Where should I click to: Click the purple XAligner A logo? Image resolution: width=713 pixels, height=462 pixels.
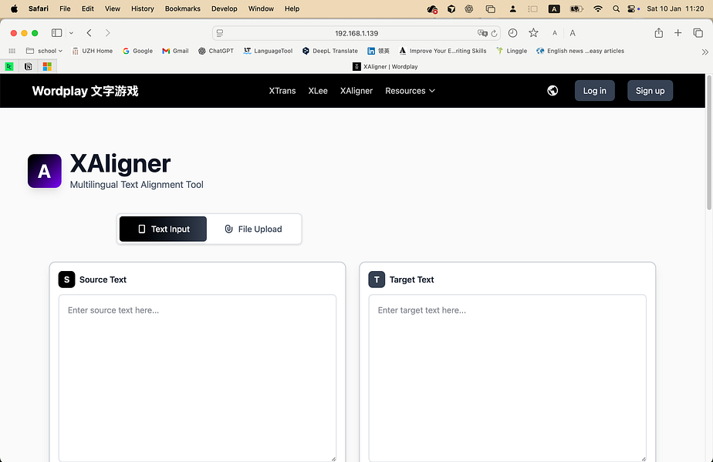click(x=45, y=171)
